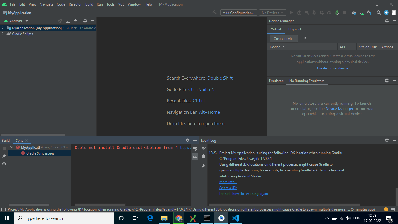
Task: Open Event Log settings wrench icon
Action: click(x=203, y=166)
